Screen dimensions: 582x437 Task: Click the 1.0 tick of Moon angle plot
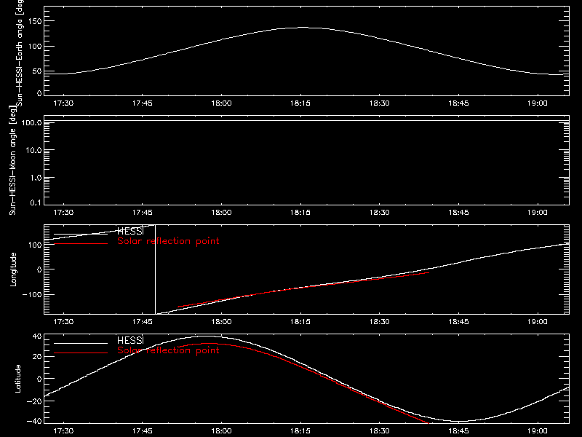point(36,178)
